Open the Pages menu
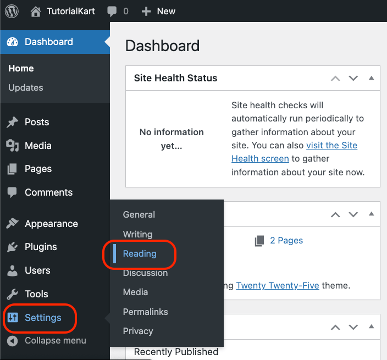 pos(38,169)
